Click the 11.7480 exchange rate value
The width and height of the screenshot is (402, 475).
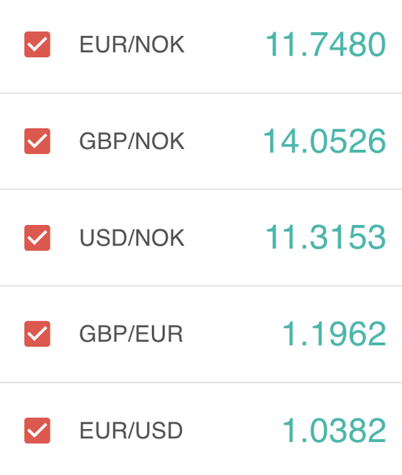(326, 45)
